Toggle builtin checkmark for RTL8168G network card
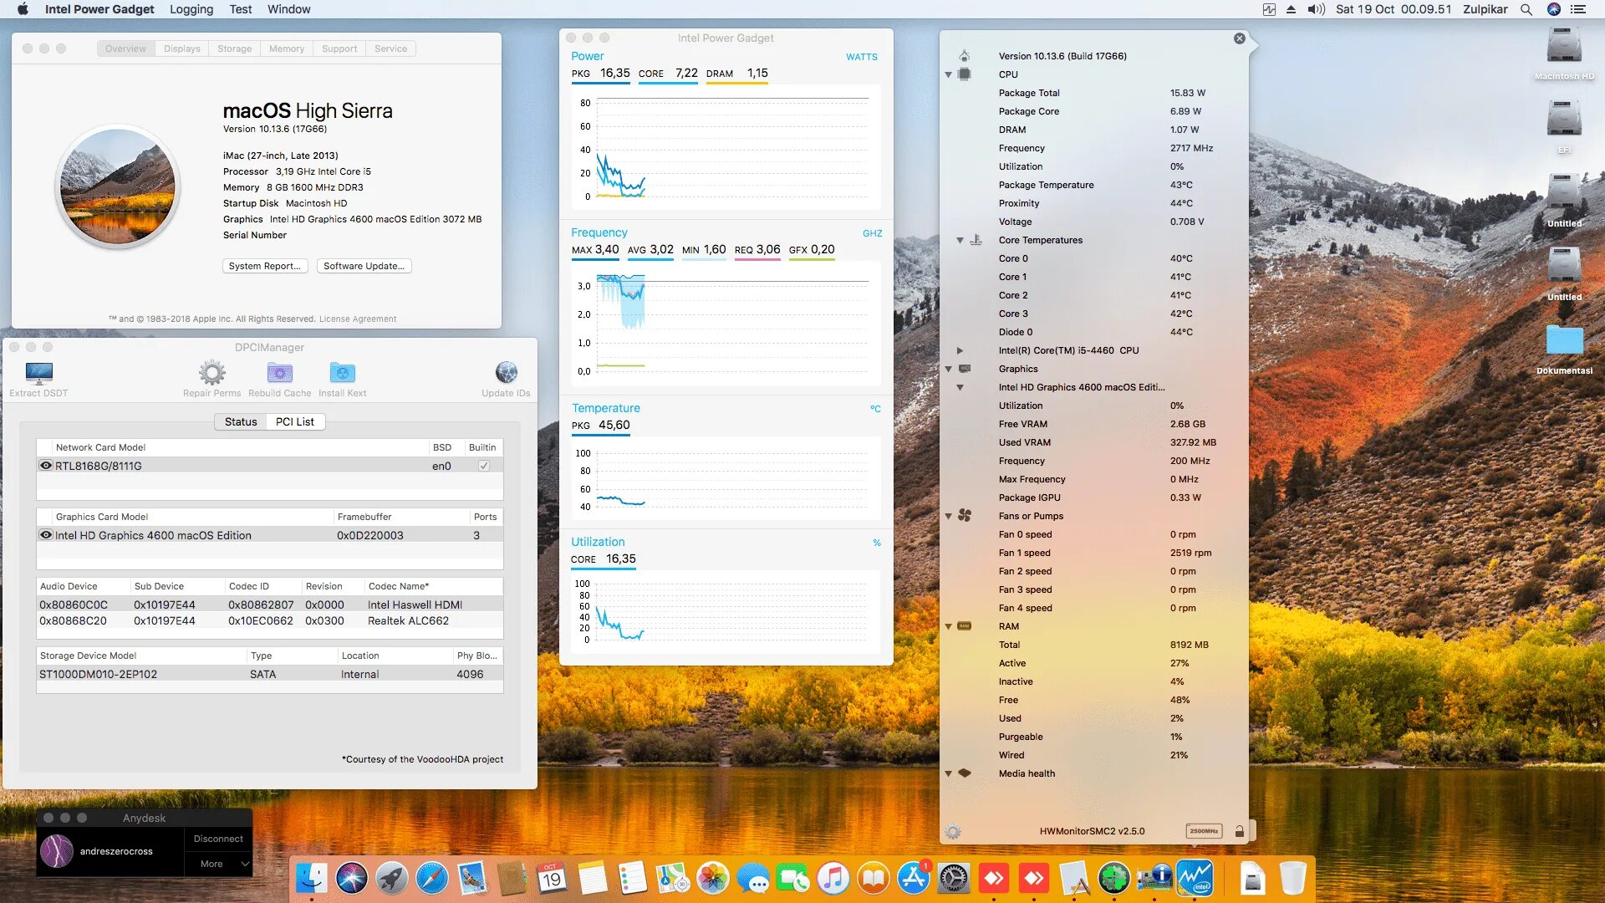This screenshot has width=1605, height=903. pyautogui.click(x=483, y=465)
